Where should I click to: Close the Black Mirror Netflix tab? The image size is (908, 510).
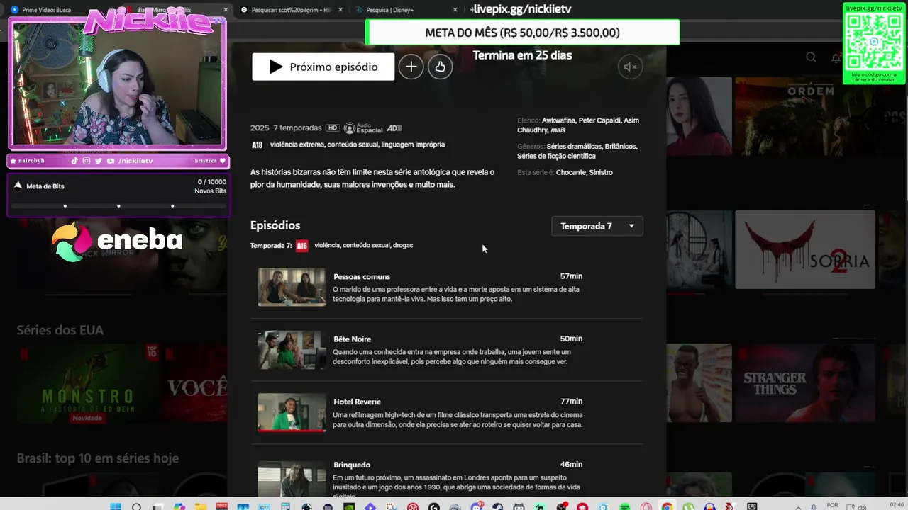point(226,10)
